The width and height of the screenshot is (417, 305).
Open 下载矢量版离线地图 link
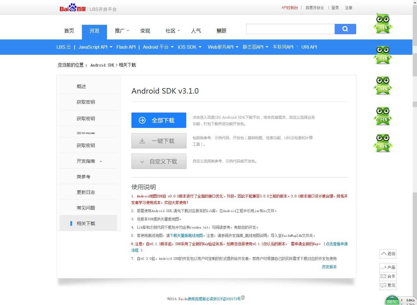click(x=186, y=236)
